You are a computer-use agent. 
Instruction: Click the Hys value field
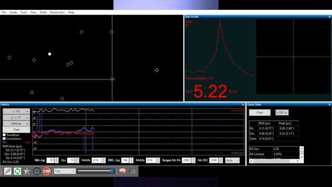[x=71, y=161]
